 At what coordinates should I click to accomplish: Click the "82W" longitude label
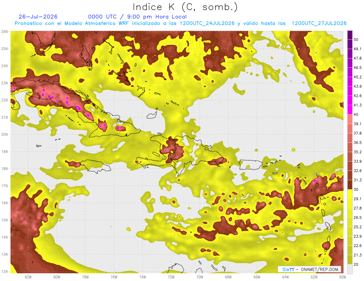(28, 277)
